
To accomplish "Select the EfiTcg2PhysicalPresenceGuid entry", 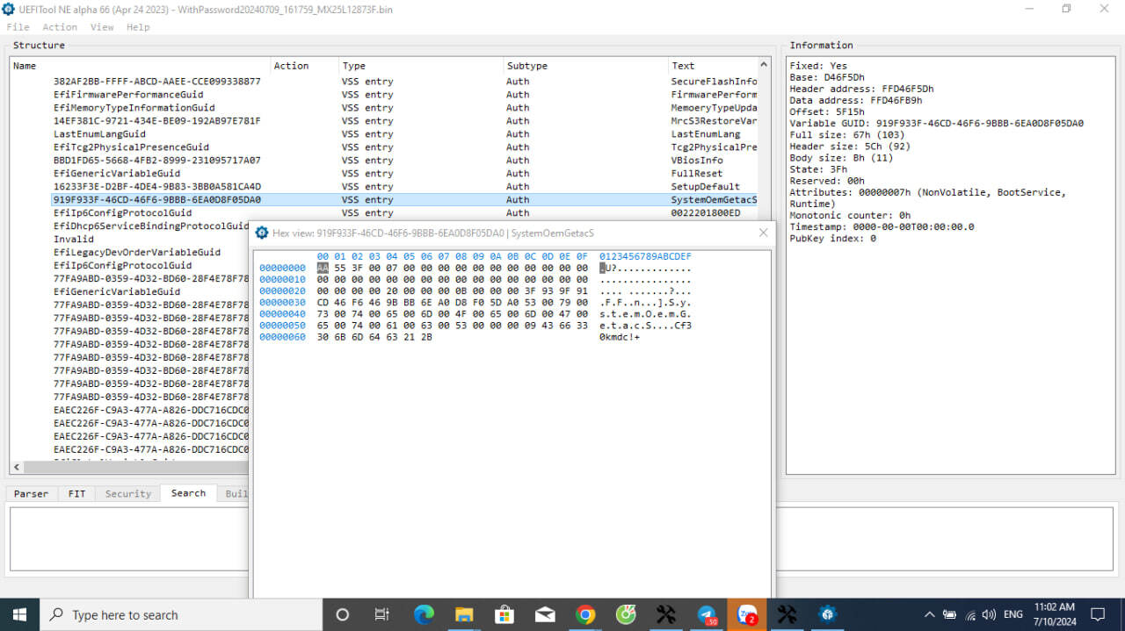I will 131,147.
